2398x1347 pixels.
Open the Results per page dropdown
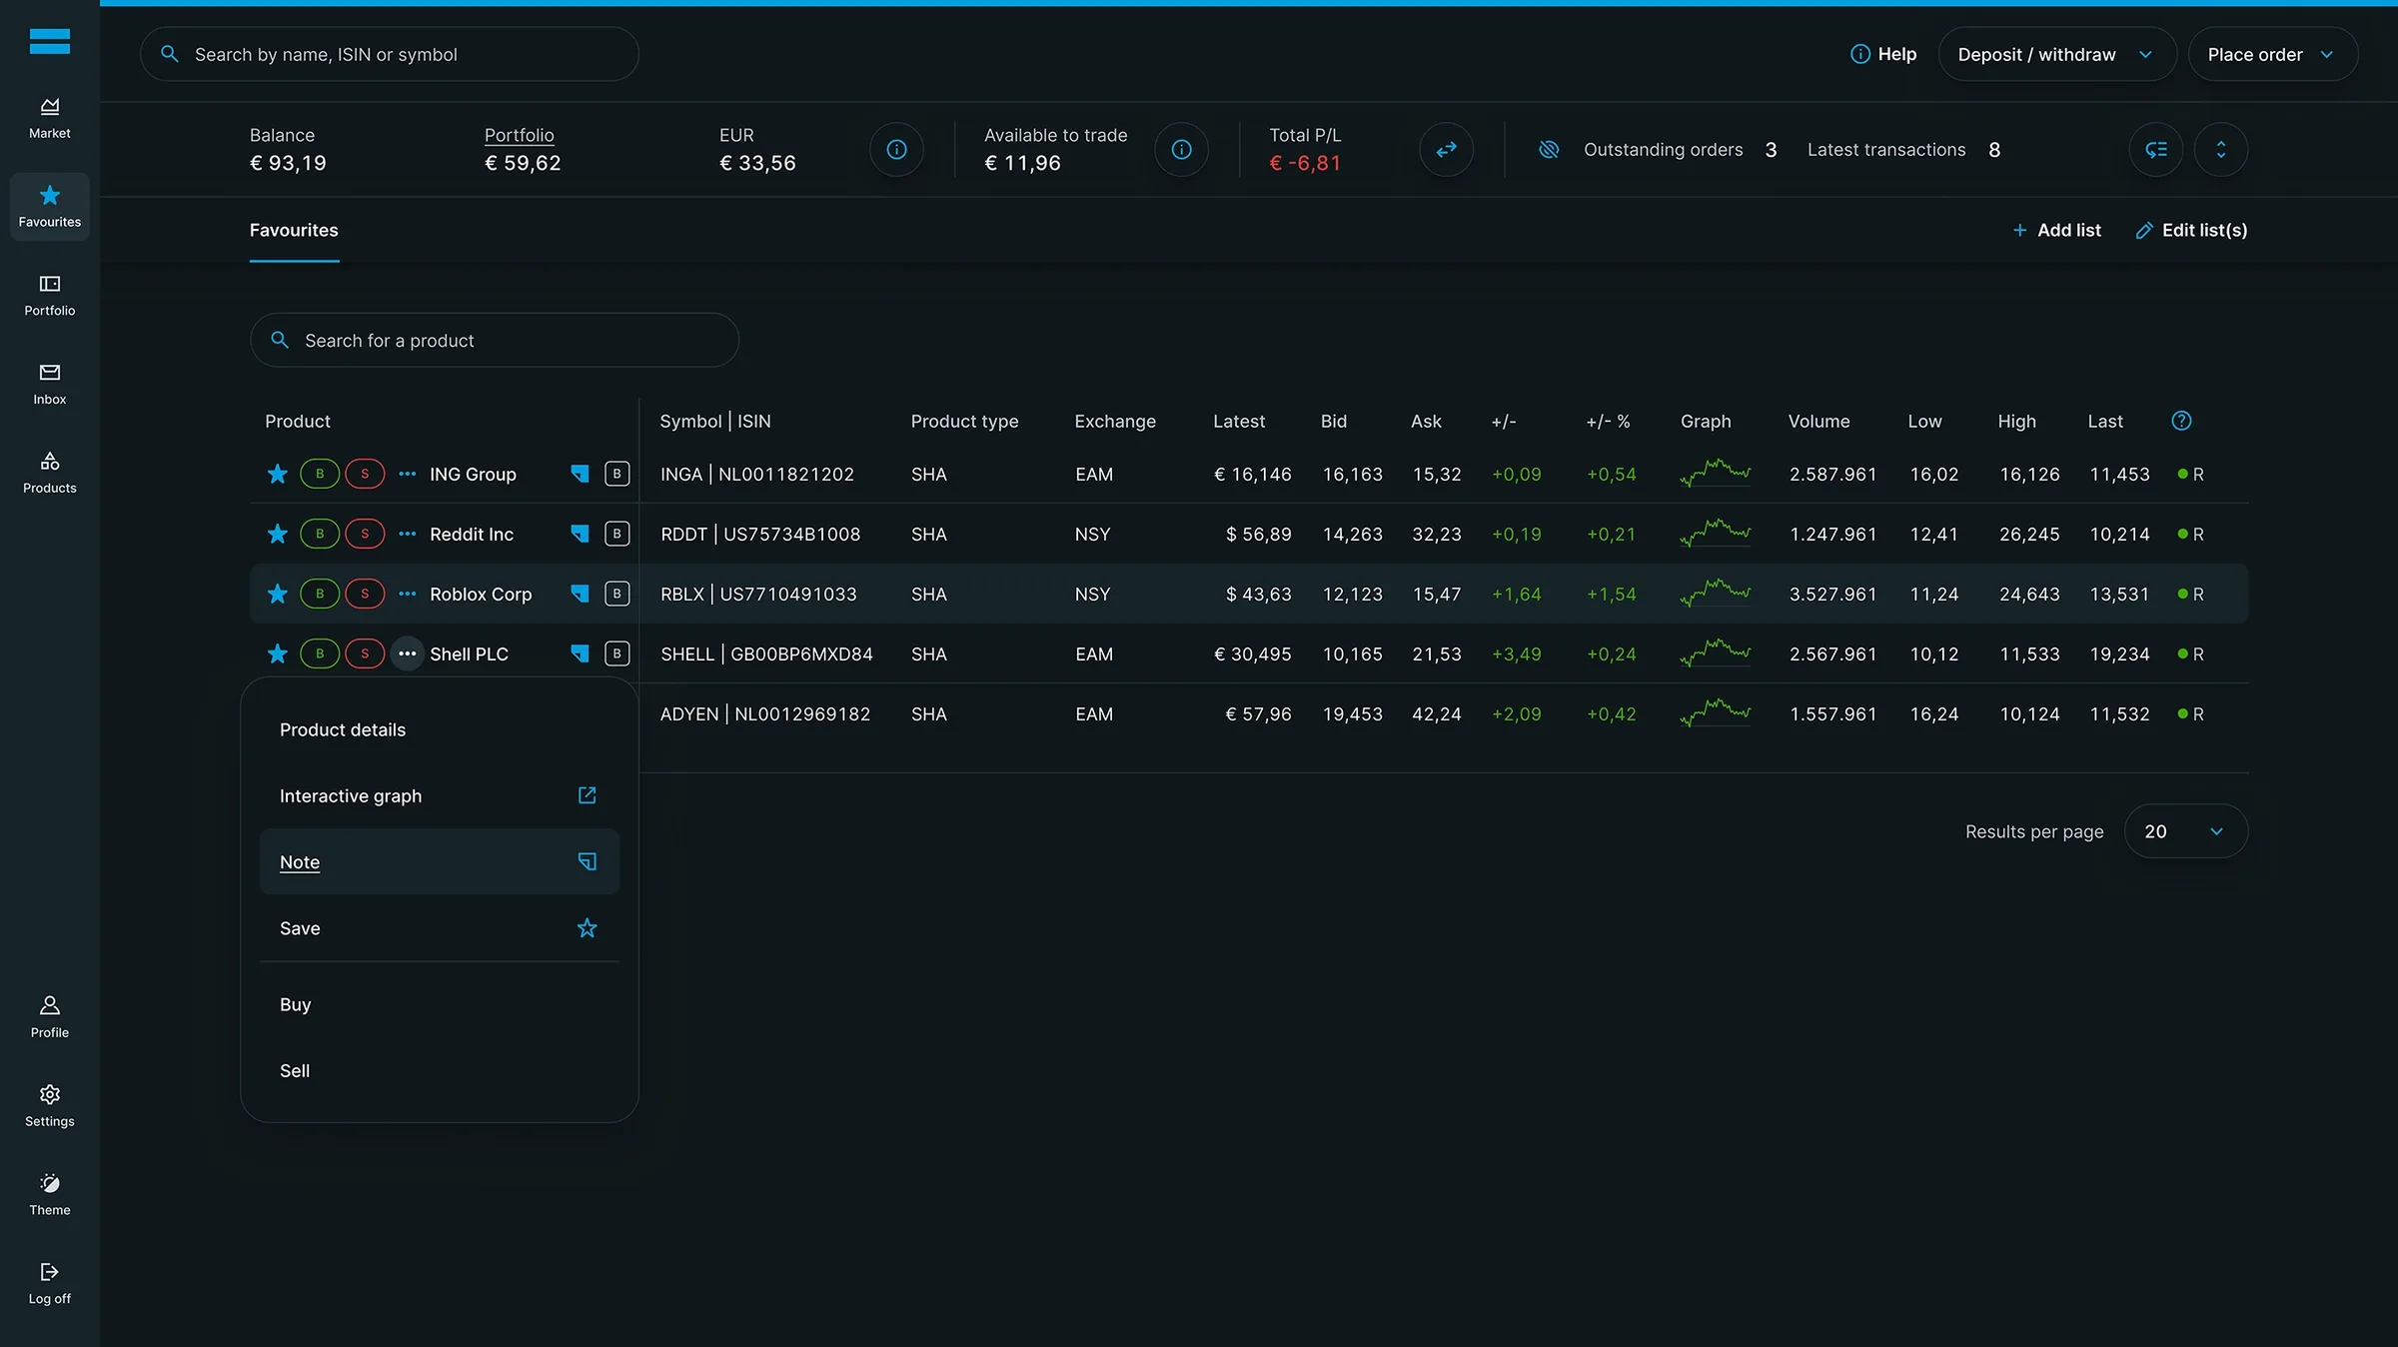pos(2185,831)
